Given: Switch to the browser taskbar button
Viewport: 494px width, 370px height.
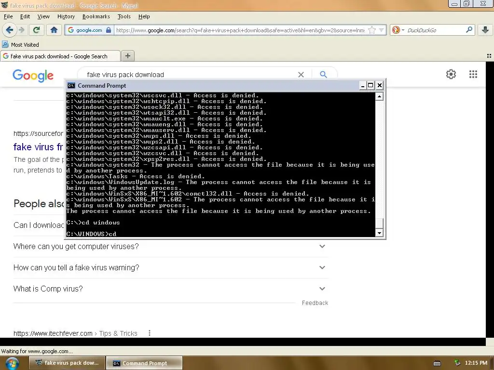Looking at the screenshot, I should (x=67, y=363).
